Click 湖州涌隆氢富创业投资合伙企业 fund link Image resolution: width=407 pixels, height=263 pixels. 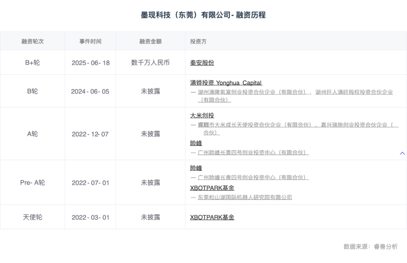pos(253,92)
